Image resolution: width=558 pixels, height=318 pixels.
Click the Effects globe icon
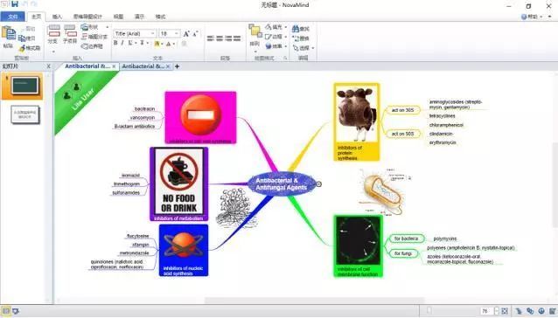point(269,46)
